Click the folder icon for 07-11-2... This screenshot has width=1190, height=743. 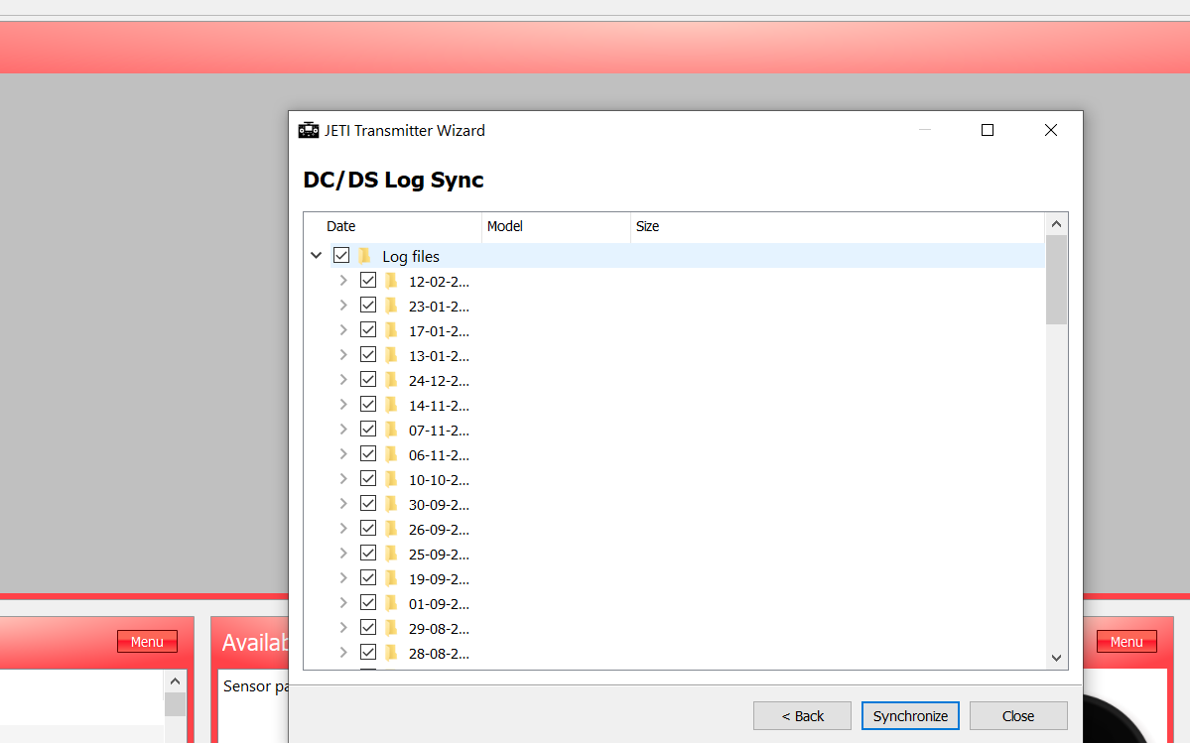(392, 430)
